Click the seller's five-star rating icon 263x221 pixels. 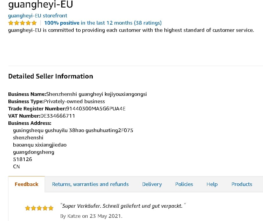22,23
